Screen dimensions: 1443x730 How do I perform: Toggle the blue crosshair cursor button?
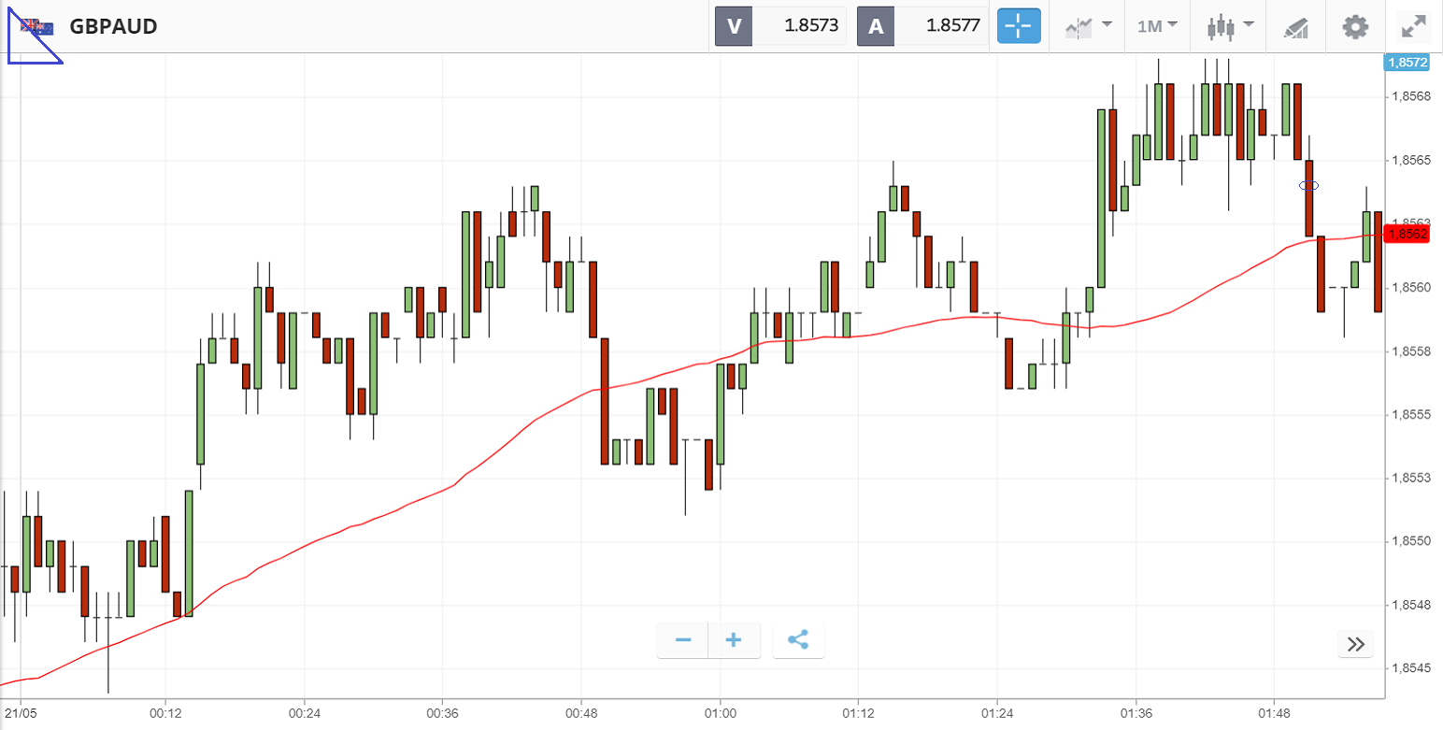[x=1019, y=26]
